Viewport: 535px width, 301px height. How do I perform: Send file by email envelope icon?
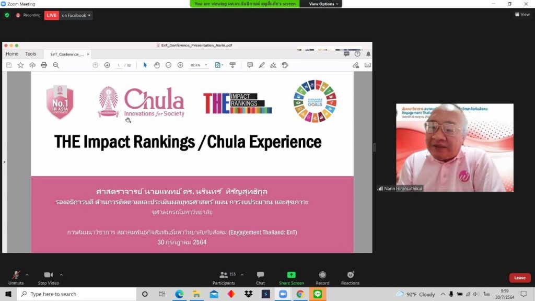click(367, 65)
